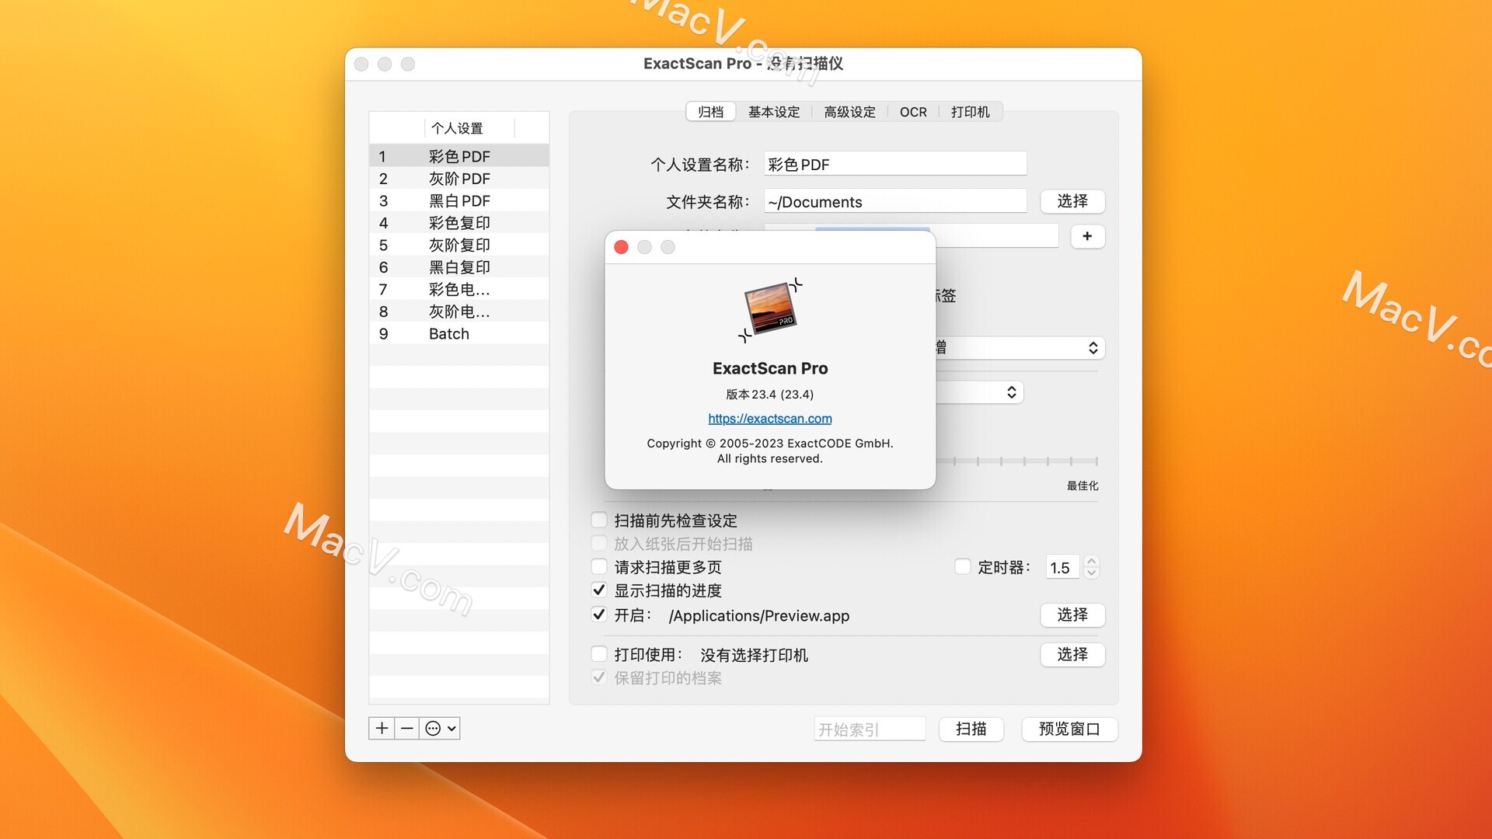Open the smaller dropdown below the wide one

click(979, 392)
